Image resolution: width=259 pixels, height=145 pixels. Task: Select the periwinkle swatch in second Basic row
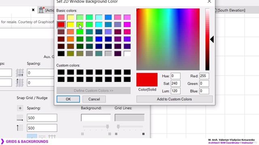(118, 25)
